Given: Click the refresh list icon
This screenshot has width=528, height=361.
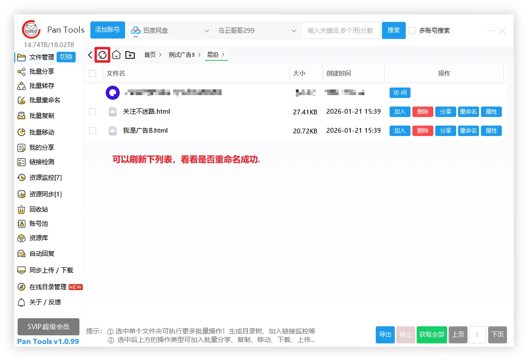Looking at the screenshot, I should coord(102,55).
